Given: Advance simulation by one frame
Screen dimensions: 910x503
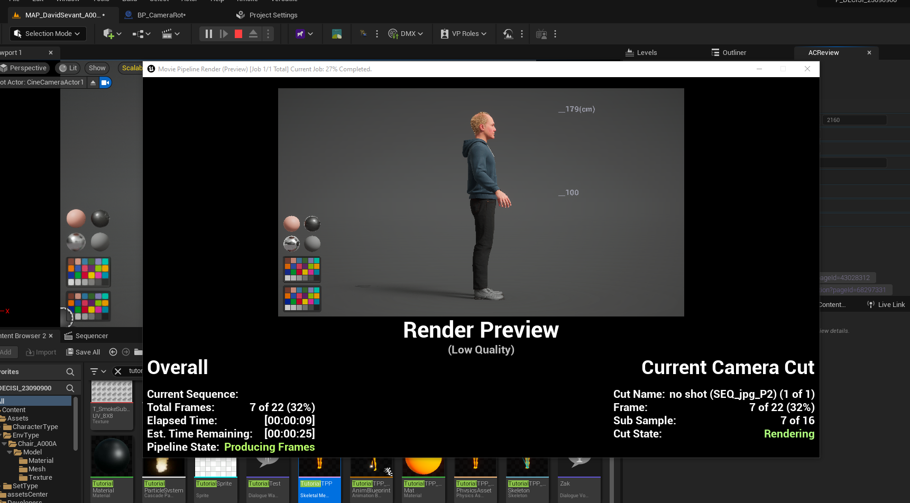Looking at the screenshot, I should (224, 34).
